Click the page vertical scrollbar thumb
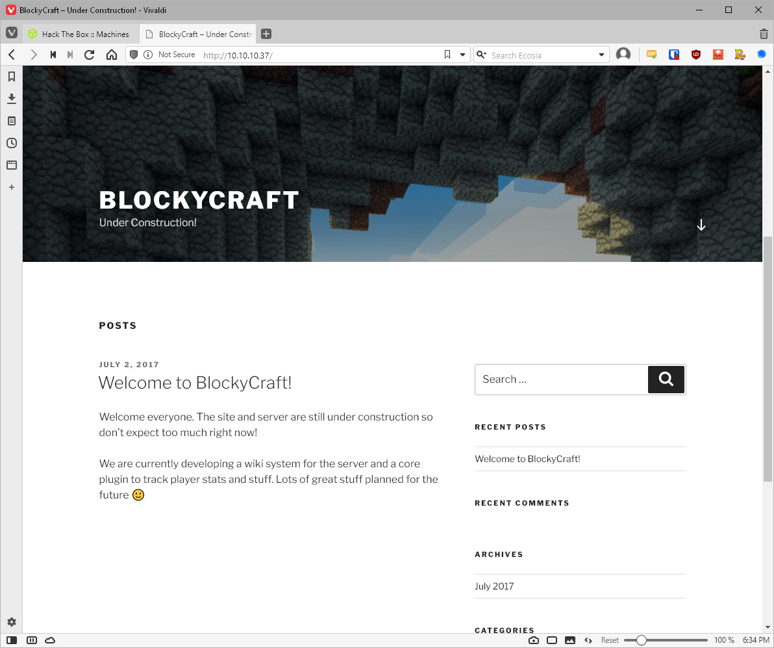This screenshot has width=774, height=648. [768, 359]
